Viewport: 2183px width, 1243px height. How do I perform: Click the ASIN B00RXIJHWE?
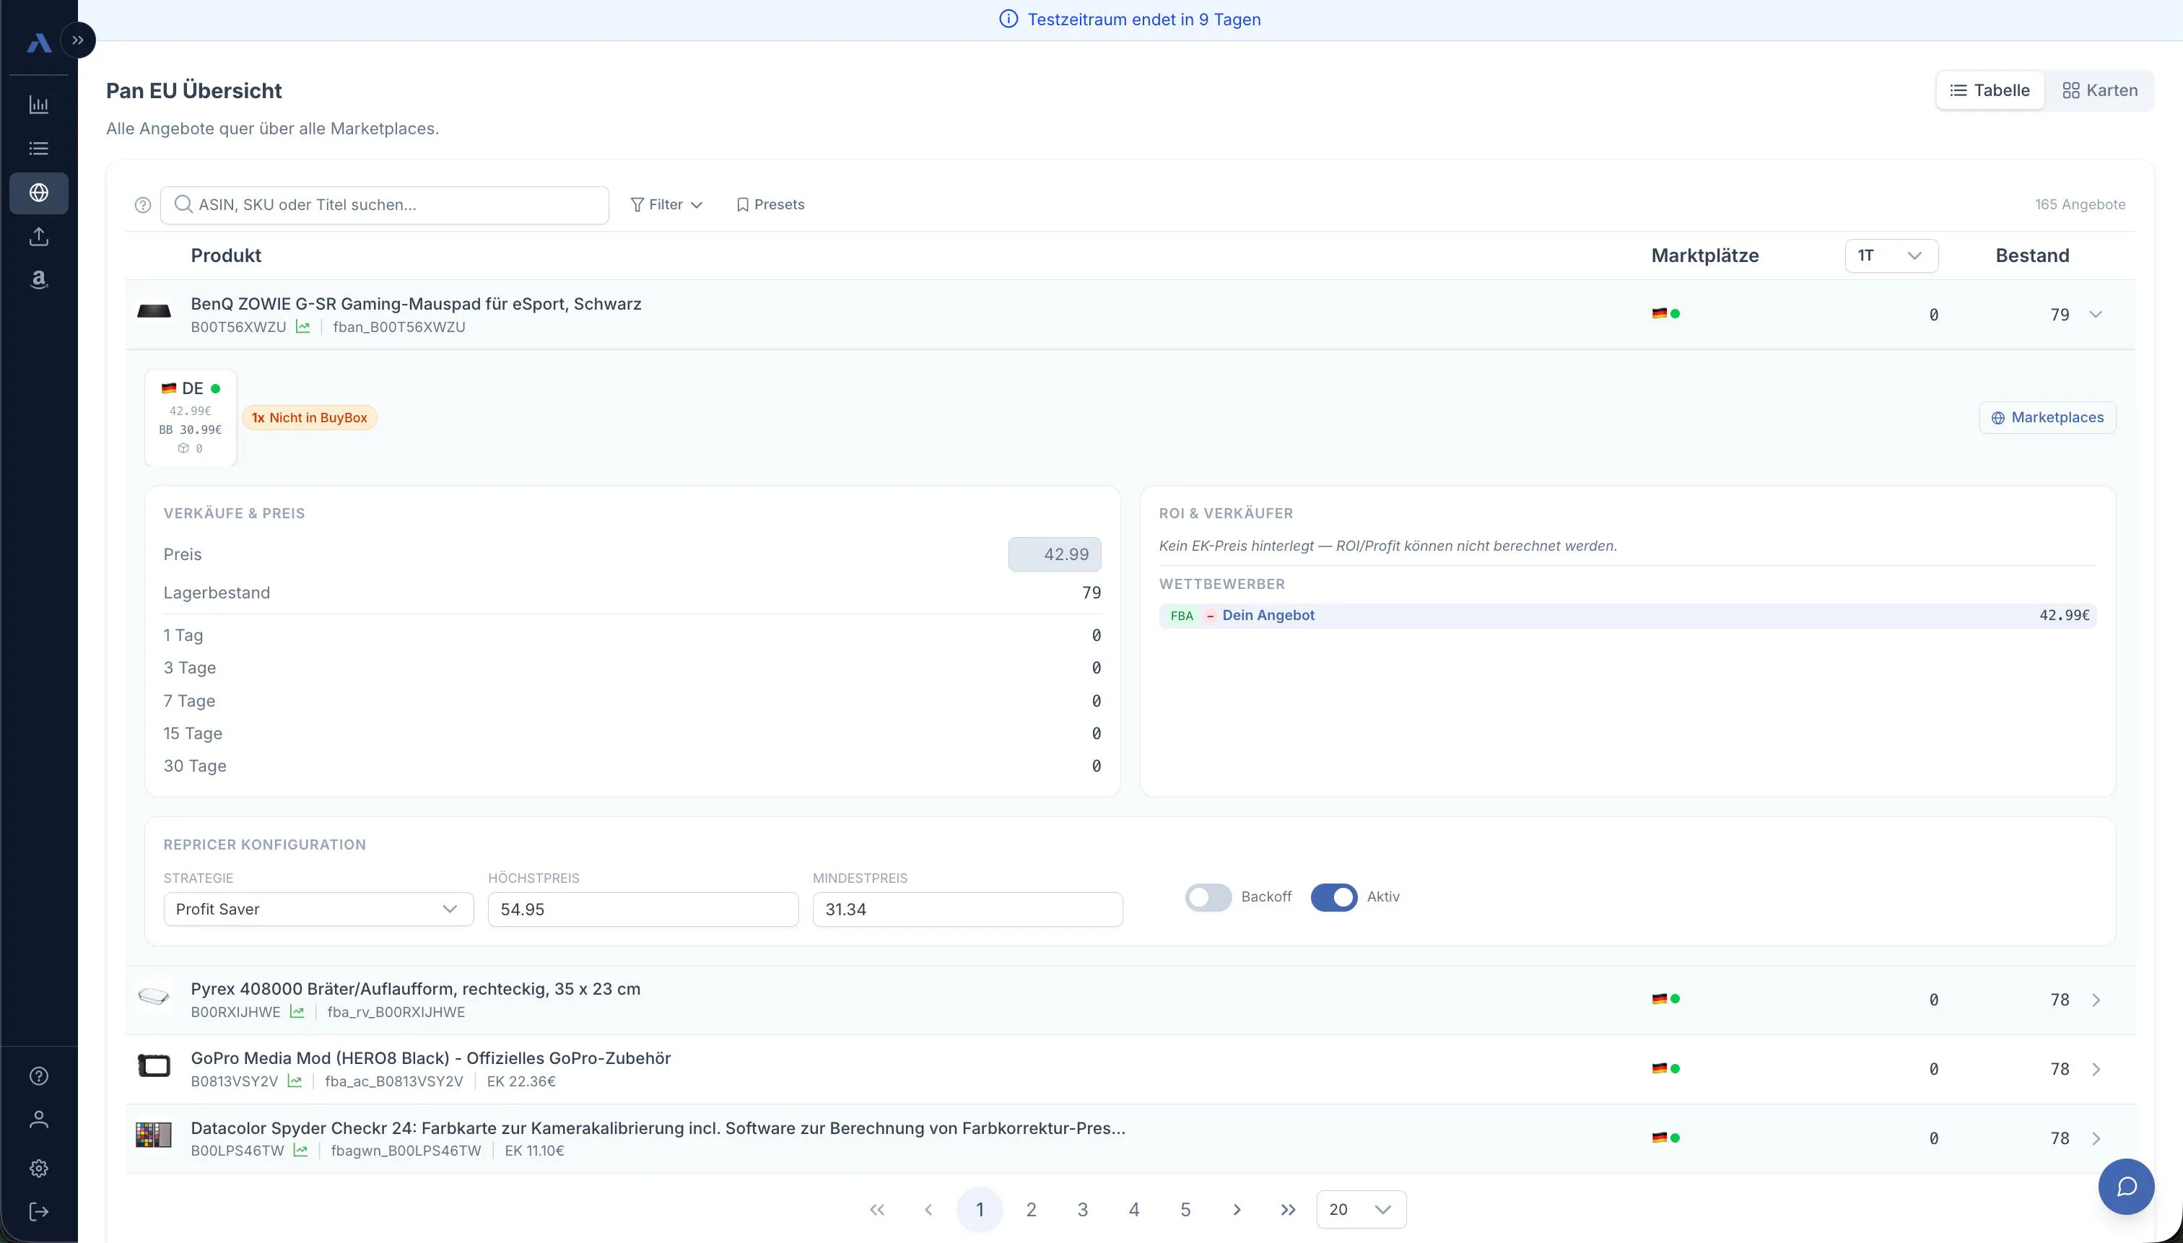coord(235,1011)
